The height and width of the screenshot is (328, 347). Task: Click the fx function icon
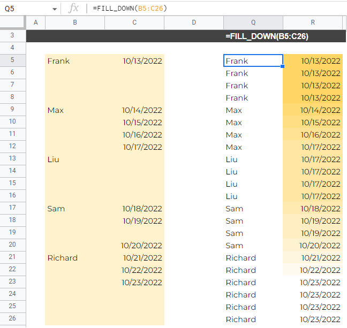(x=73, y=9)
